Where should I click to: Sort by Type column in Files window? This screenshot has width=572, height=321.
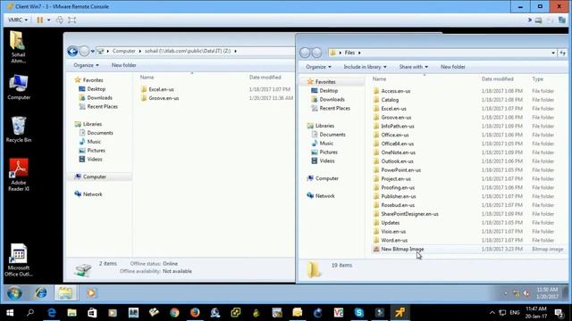click(x=537, y=79)
